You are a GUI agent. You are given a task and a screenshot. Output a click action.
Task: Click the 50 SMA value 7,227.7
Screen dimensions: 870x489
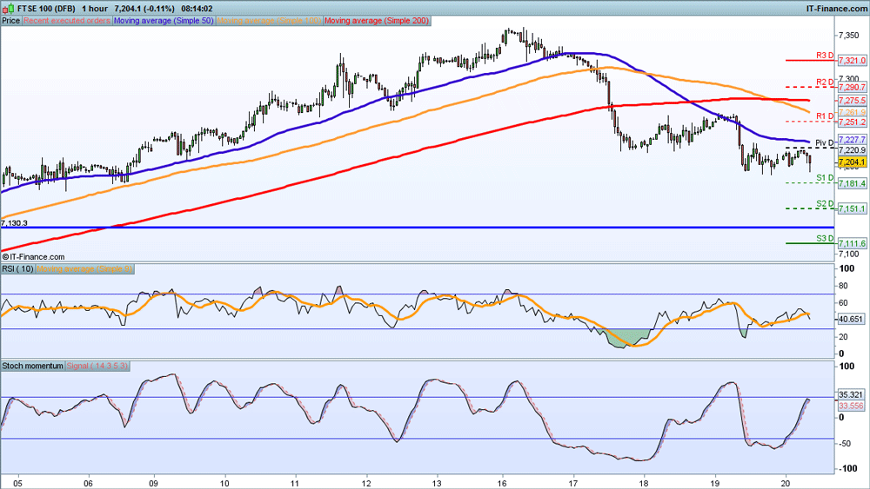(x=852, y=140)
